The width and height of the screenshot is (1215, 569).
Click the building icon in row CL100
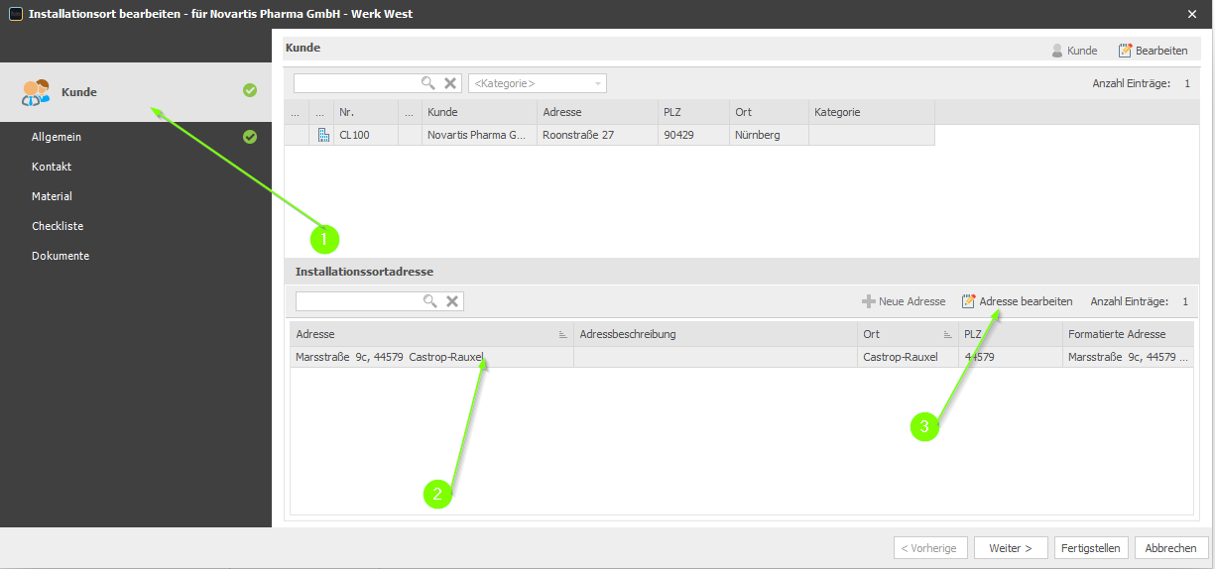(x=323, y=135)
